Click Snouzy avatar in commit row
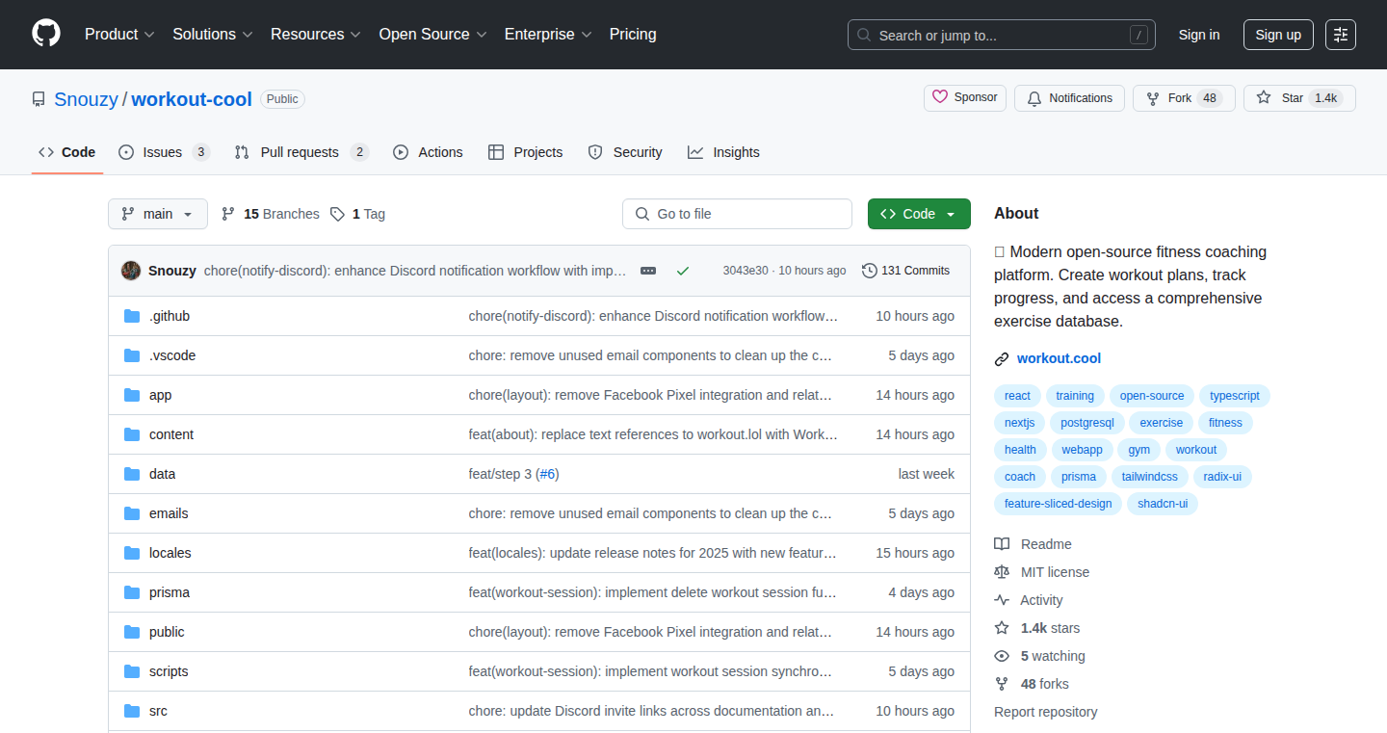The width and height of the screenshot is (1387, 733). click(x=131, y=271)
